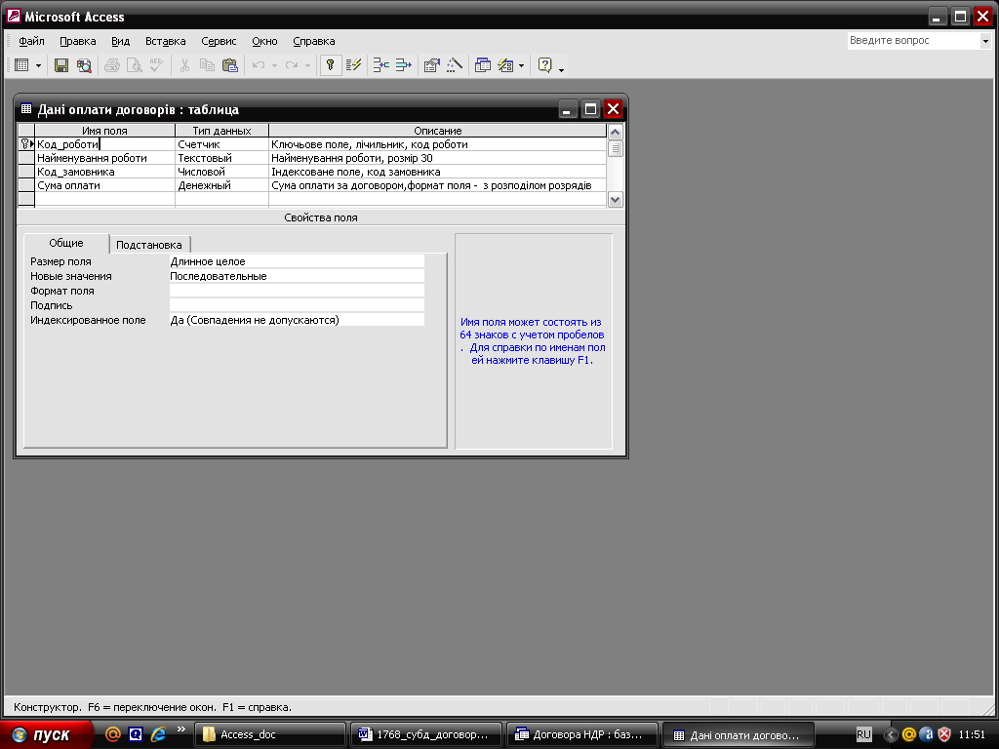The width and height of the screenshot is (999, 749).
Task: Click the Redo arrow icon
Action: [291, 65]
